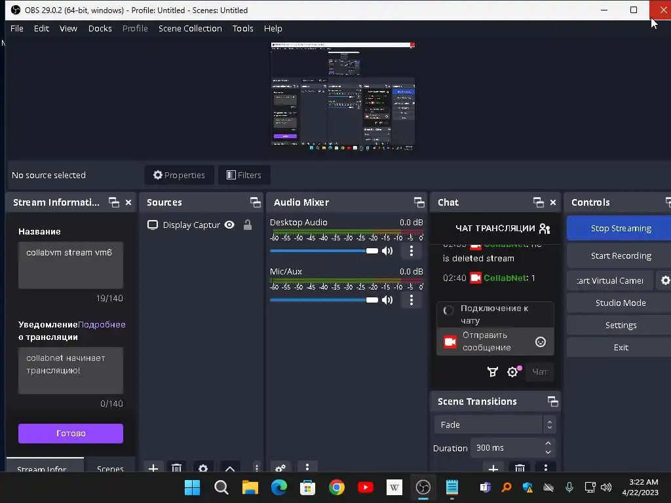This screenshot has height=503, width=671.
Task: Open Windows Start menu
Action: click(192, 487)
